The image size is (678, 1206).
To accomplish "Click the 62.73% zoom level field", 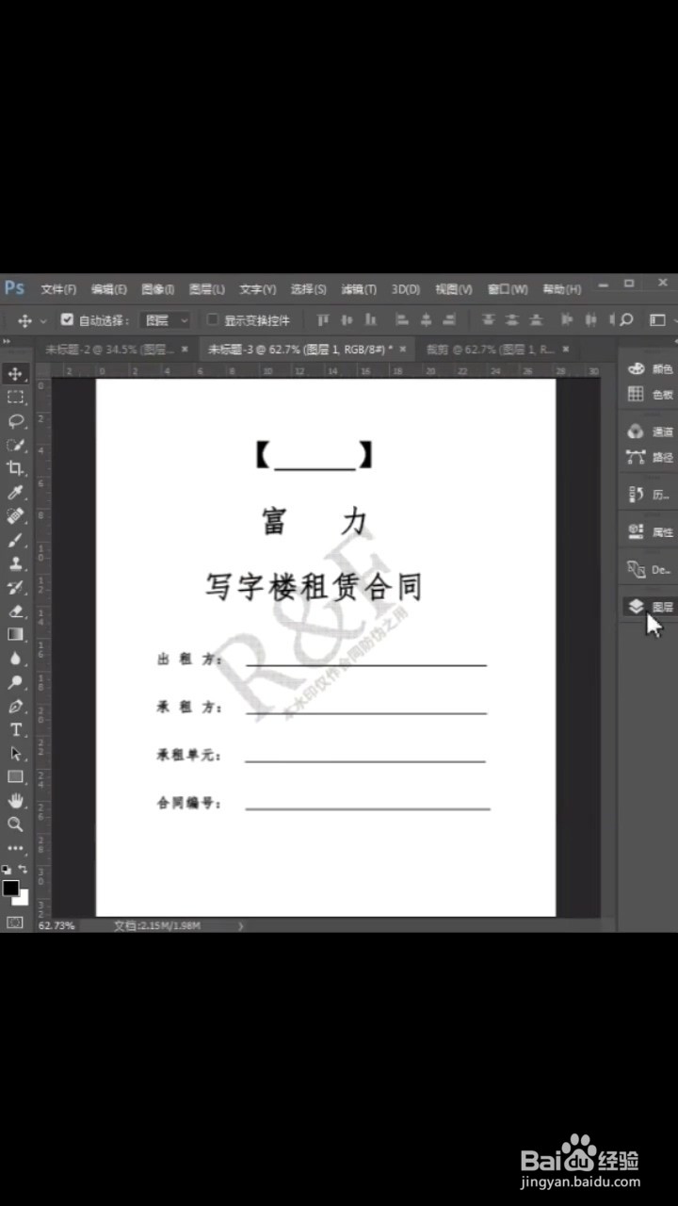I will [x=56, y=926].
